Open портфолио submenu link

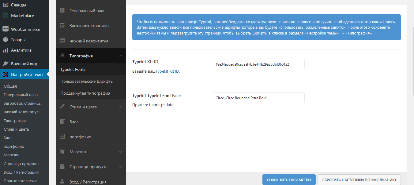[14, 147]
